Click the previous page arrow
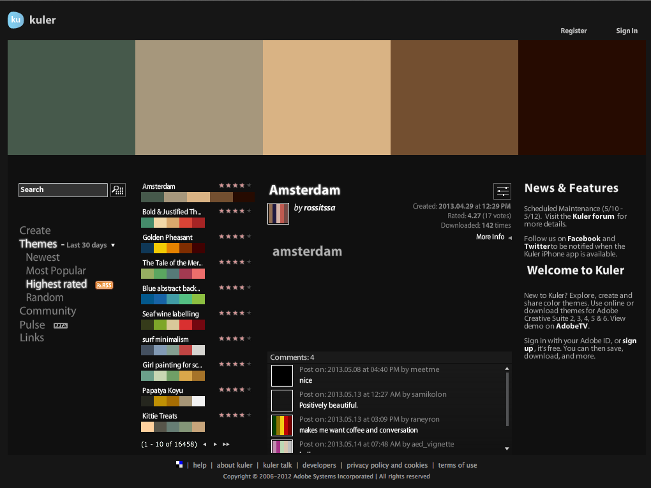The width and height of the screenshot is (651, 488). pos(204,444)
